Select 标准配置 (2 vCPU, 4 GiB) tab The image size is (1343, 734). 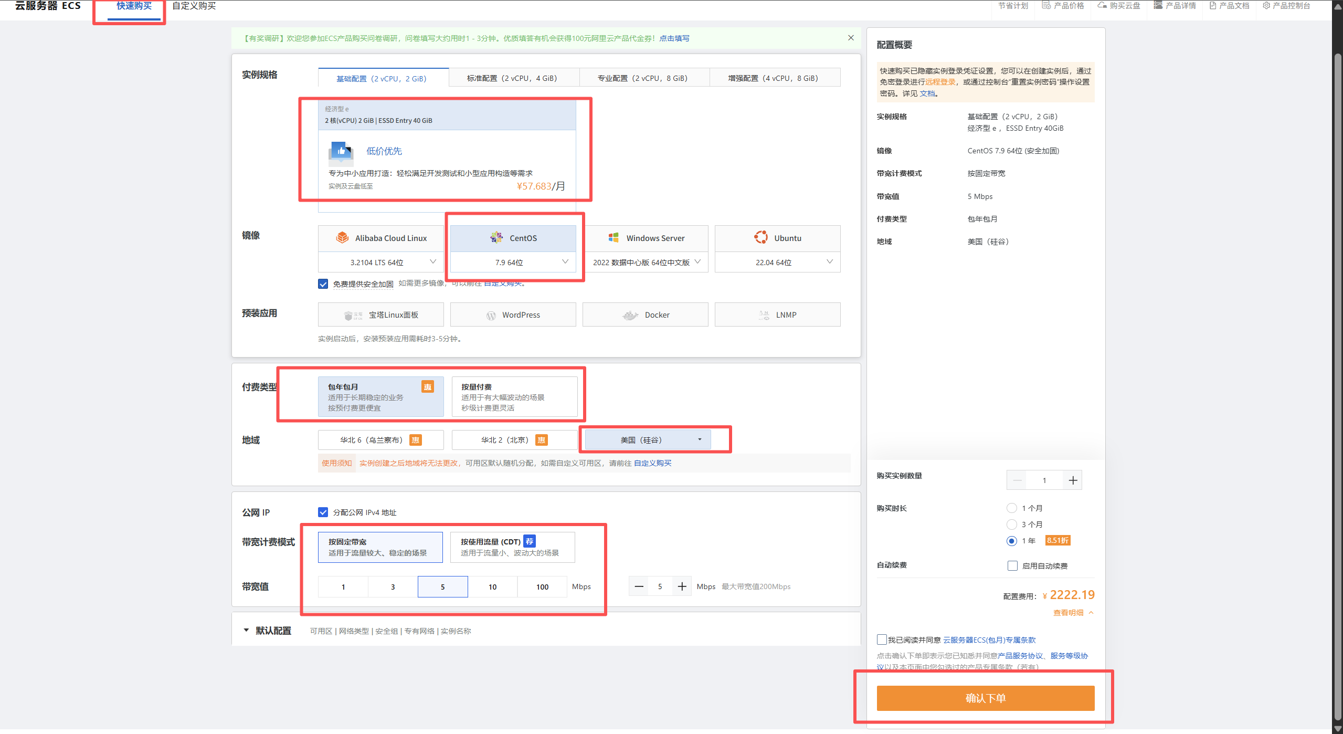512,78
